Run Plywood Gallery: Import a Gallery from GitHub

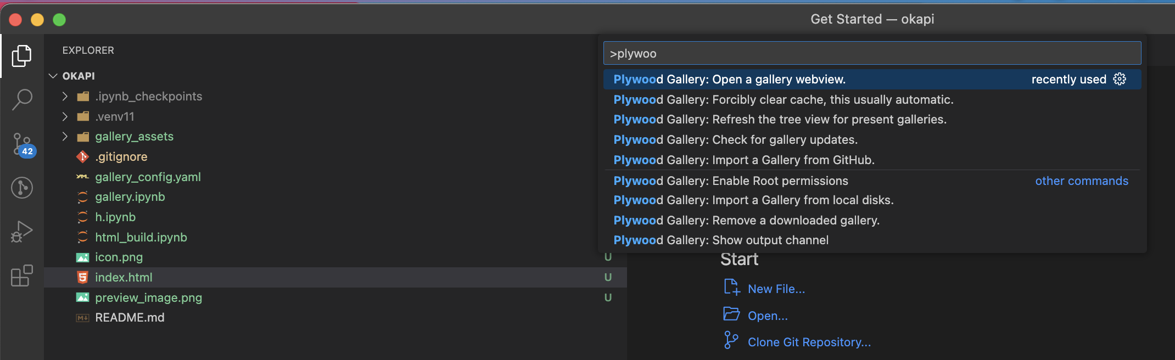[872, 160]
